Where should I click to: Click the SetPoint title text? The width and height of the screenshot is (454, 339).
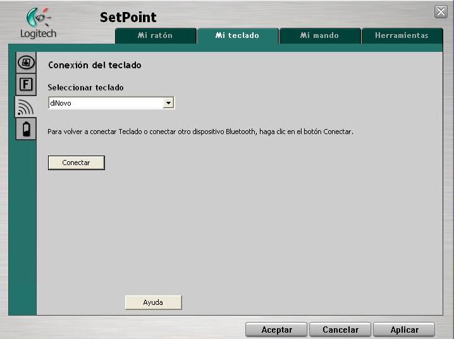tap(128, 17)
